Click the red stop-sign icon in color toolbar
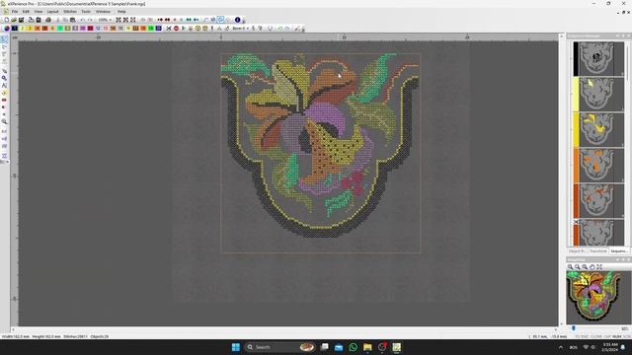The image size is (632, 355). coord(176,29)
